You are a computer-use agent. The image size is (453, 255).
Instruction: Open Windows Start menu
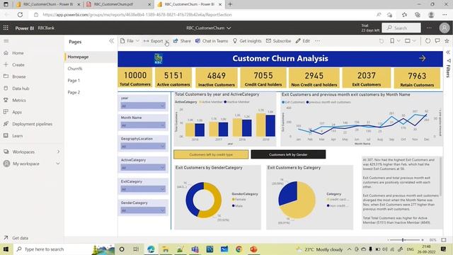pos(6,249)
